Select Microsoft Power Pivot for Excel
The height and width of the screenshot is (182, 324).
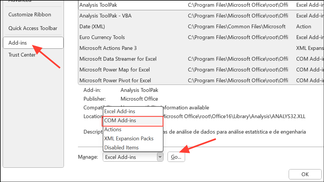coord(115,80)
